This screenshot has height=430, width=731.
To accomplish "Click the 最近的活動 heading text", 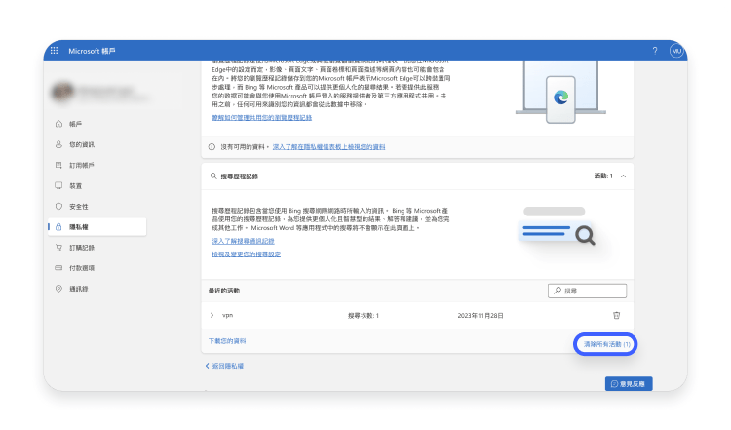I will coord(224,291).
